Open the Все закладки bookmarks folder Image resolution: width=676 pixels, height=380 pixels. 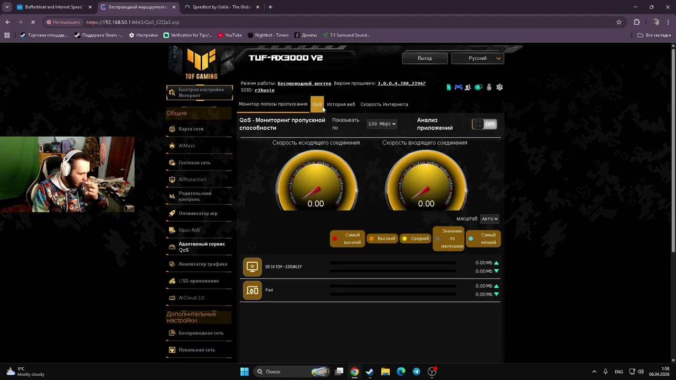click(x=654, y=35)
